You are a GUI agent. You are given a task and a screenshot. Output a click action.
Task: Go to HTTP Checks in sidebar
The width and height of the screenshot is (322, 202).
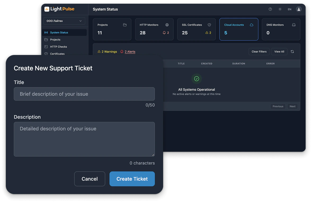[x=58, y=47]
